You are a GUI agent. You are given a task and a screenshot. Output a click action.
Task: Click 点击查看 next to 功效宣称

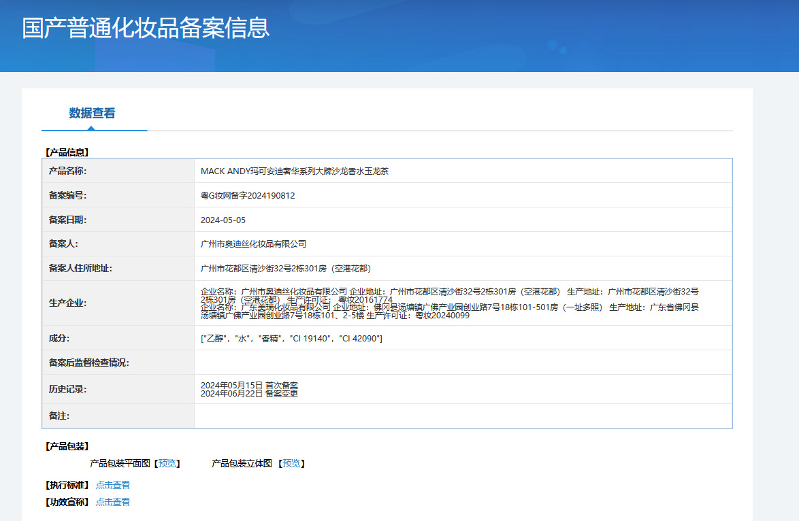point(112,502)
